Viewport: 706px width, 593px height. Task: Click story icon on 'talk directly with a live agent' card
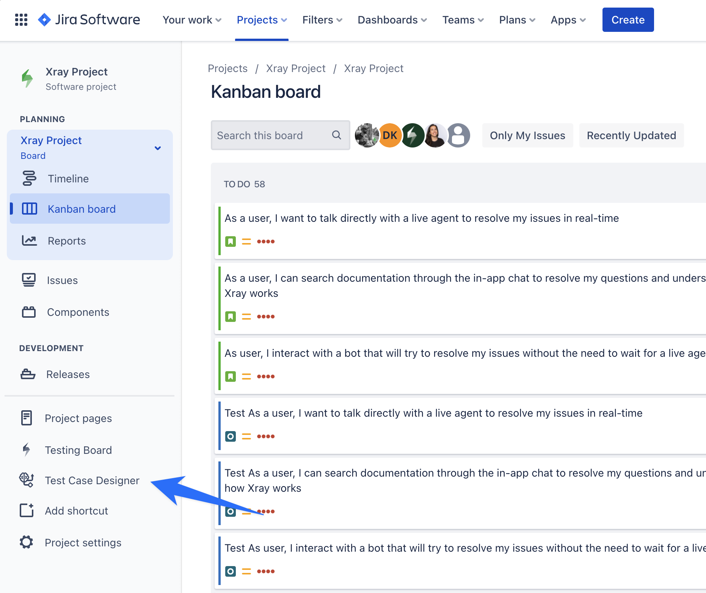point(231,241)
